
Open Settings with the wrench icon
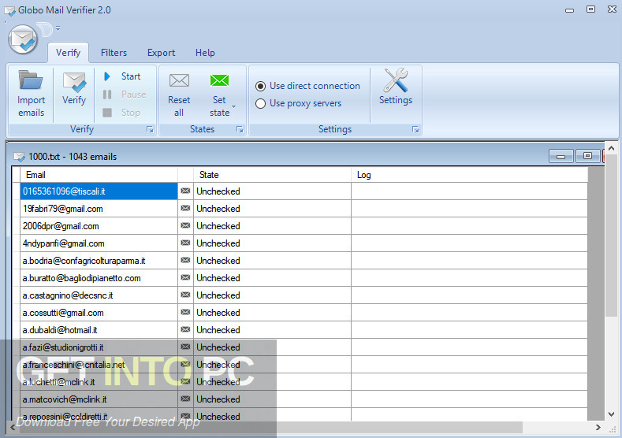click(x=396, y=80)
